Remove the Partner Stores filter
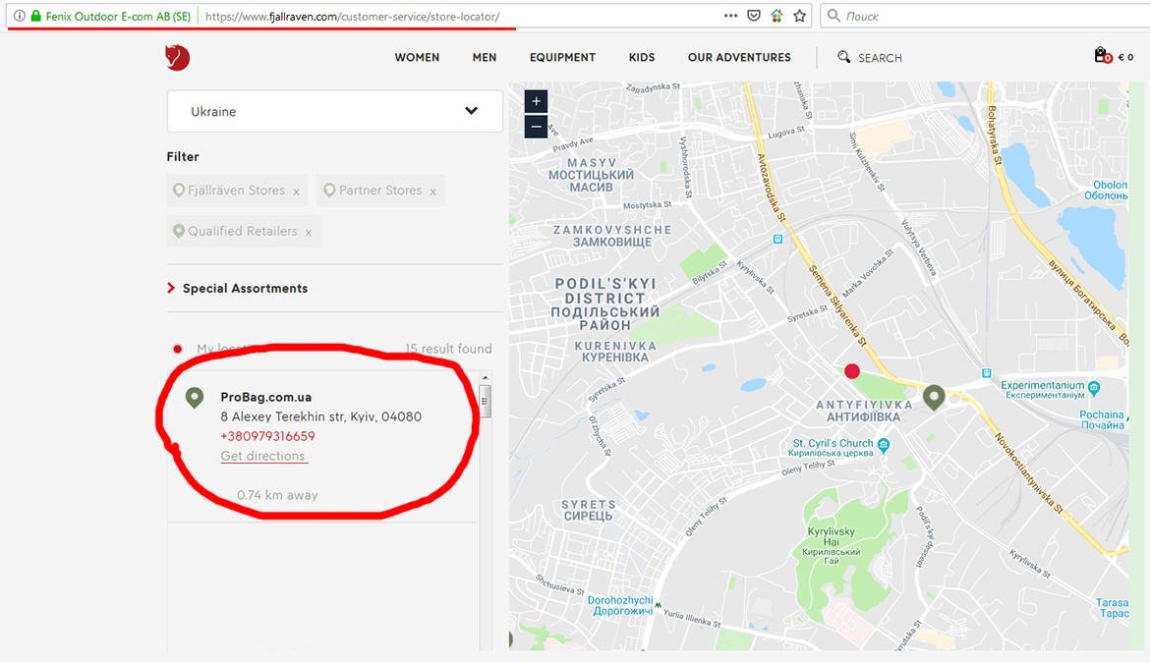Viewport: 1150px width, 663px height. (x=432, y=192)
